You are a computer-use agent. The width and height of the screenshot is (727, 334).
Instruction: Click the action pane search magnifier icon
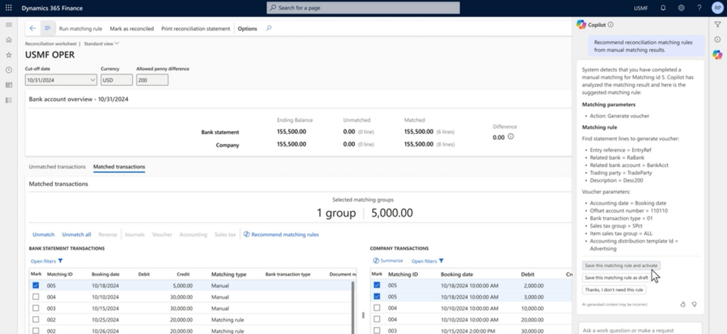point(268,28)
